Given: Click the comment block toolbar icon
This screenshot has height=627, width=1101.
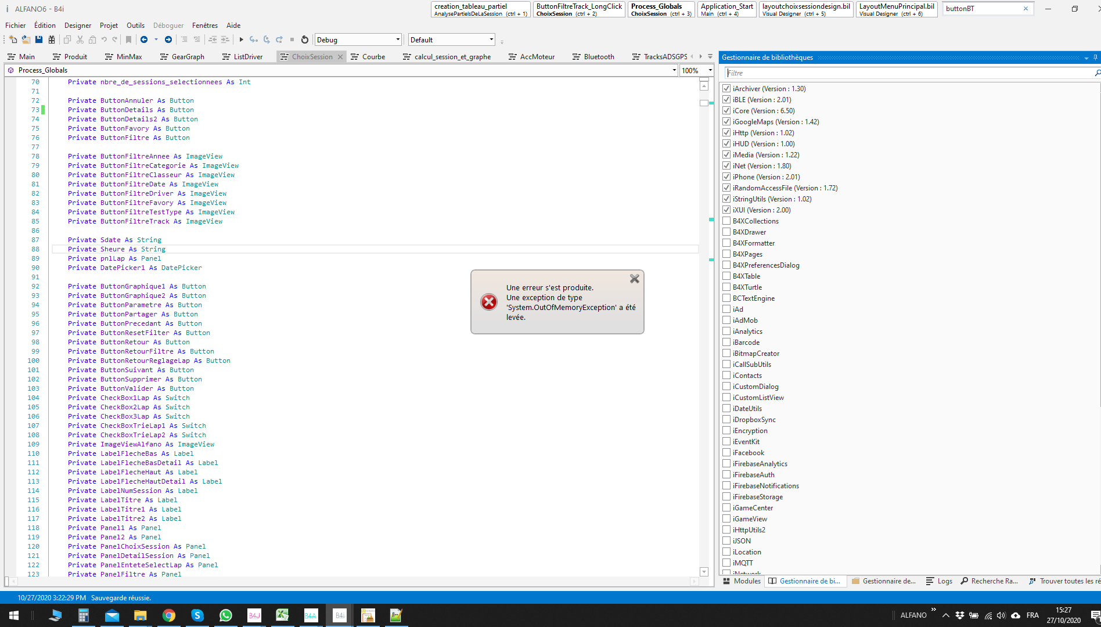Looking at the screenshot, I should [x=184, y=39].
